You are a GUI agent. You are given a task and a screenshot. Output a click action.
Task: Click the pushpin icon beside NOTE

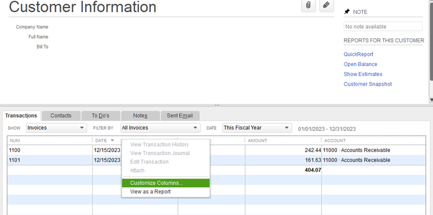347,12
